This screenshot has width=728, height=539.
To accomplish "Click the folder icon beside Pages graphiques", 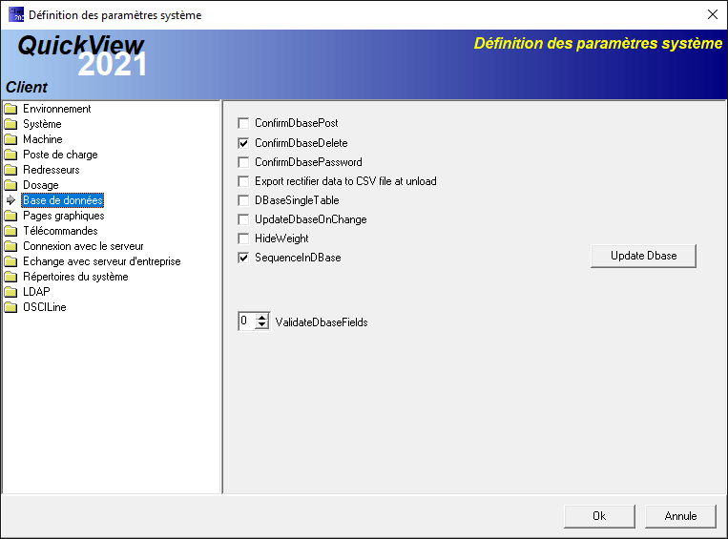I will tap(10, 216).
